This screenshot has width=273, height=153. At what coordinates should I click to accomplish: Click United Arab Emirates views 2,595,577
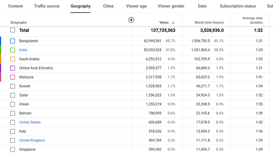[x=154, y=68]
